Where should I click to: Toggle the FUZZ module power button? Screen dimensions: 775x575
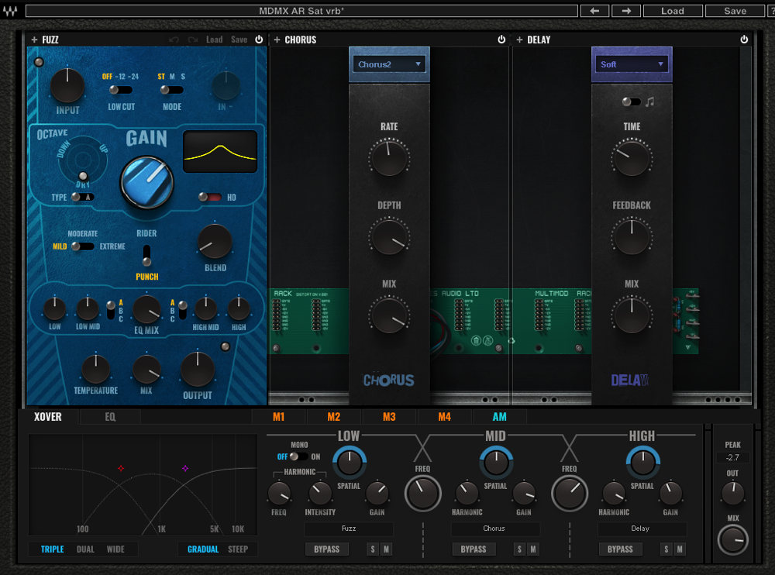pos(259,40)
